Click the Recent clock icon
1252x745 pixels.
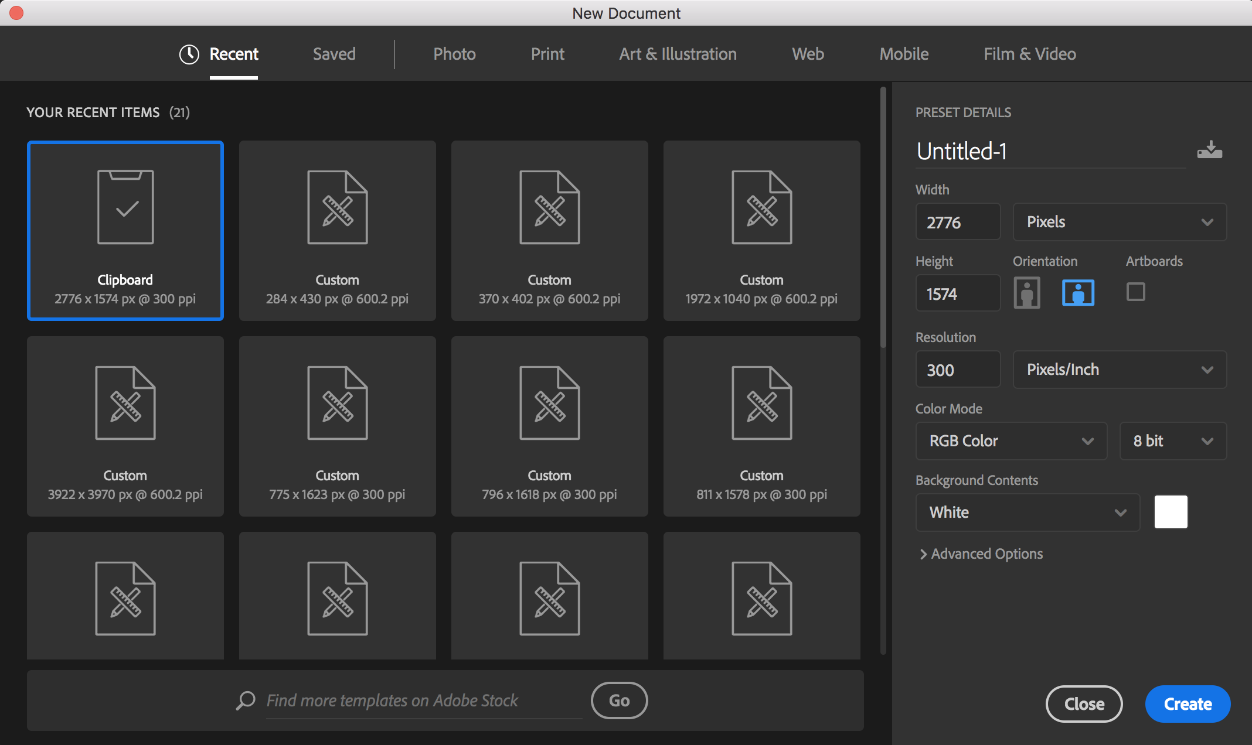[189, 54]
